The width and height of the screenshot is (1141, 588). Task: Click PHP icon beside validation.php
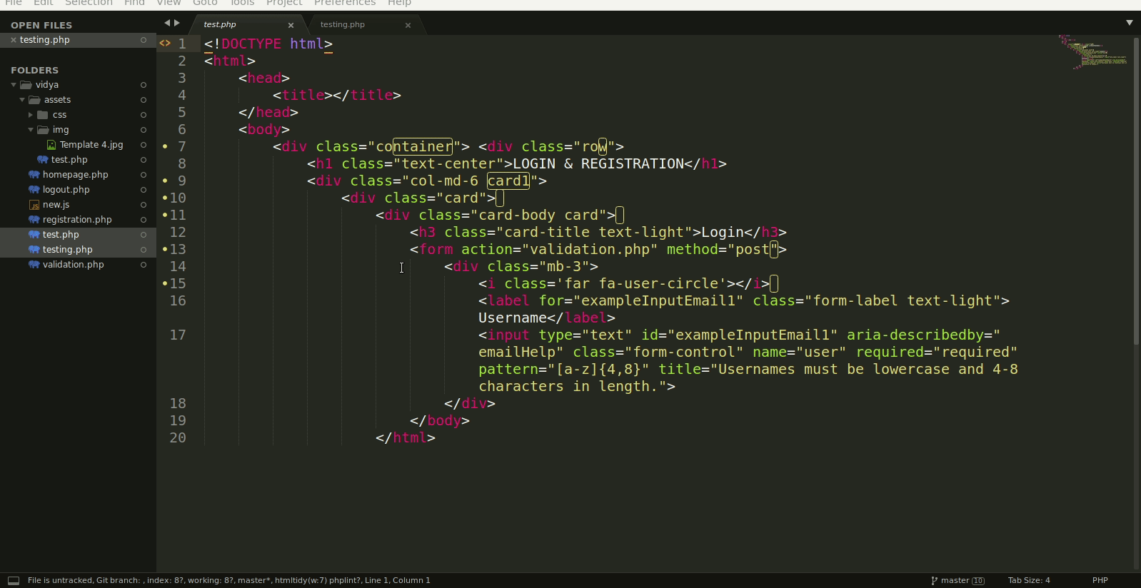(x=34, y=265)
